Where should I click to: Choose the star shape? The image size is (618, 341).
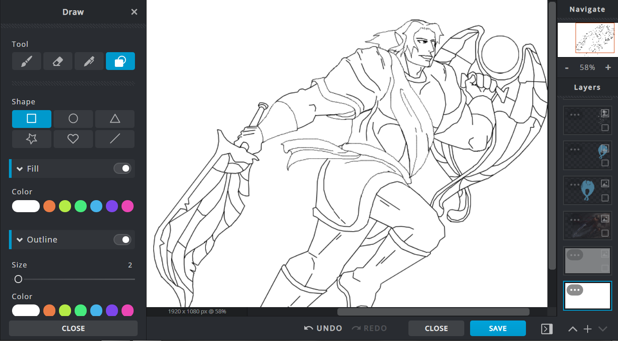pyautogui.click(x=32, y=139)
